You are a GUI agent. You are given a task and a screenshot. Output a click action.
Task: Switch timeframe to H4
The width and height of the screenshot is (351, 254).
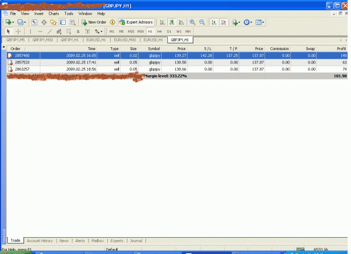coord(159,31)
